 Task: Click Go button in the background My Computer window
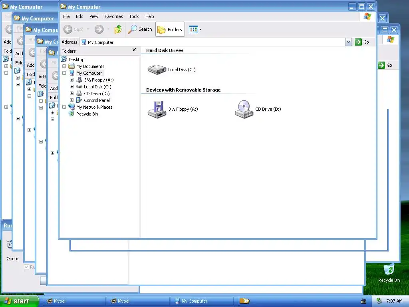[x=385, y=65]
